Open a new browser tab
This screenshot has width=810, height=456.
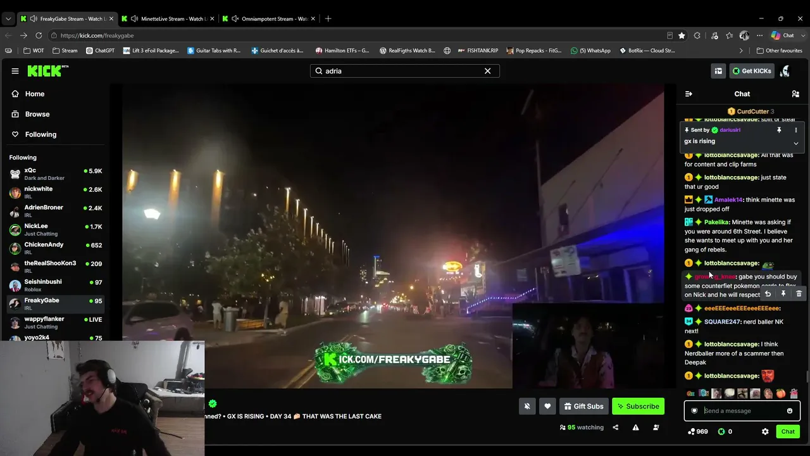click(x=328, y=18)
